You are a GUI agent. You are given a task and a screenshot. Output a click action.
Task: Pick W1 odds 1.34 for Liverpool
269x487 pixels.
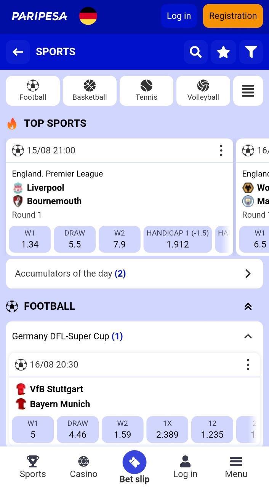click(30, 239)
